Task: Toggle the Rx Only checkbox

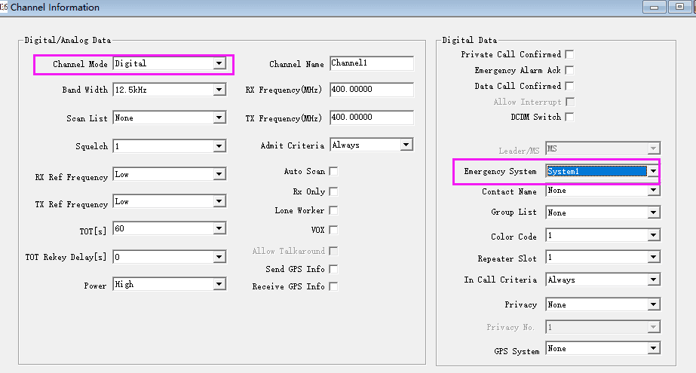Action: coord(333,191)
